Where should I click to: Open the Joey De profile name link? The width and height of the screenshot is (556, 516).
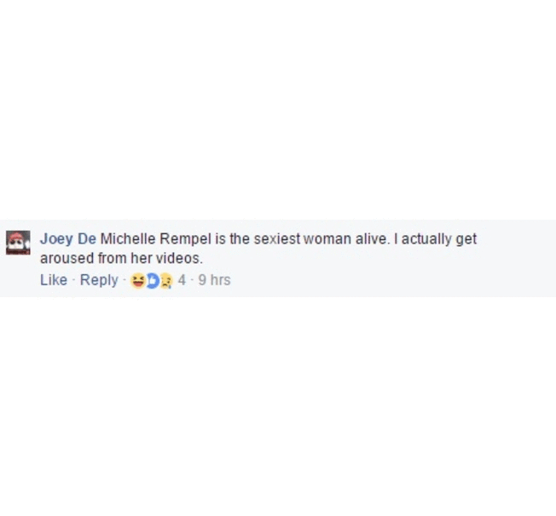68,239
